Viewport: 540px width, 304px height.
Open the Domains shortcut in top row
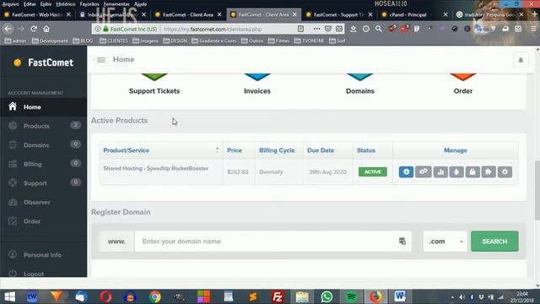click(x=360, y=91)
